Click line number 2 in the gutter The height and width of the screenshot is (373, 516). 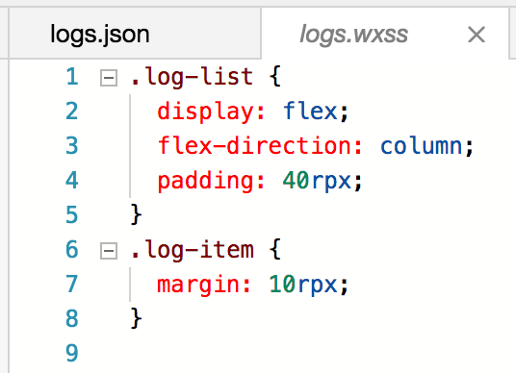click(x=72, y=112)
